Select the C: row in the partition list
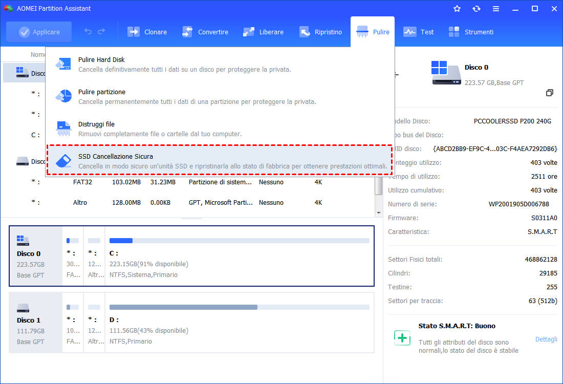This screenshot has width=563, height=384. [24, 135]
